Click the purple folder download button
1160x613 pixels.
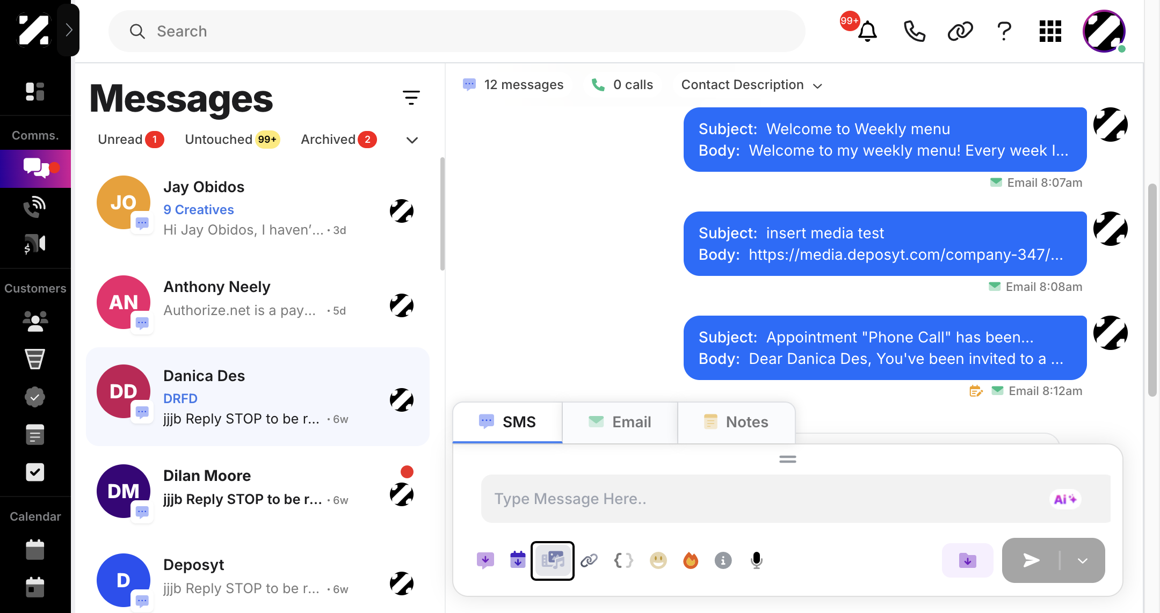point(967,561)
